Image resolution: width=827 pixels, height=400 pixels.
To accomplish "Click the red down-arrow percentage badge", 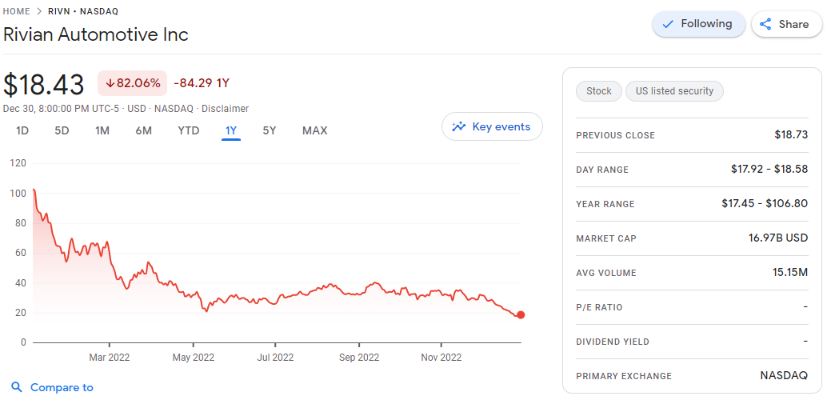I will pyautogui.click(x=133, y=82).
